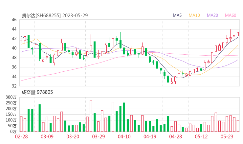Click the 100万 volume axis value
Screen dimensions: 243x144
(x=11, y=120)
